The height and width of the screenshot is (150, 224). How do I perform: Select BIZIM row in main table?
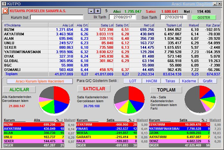pos(112,30)
